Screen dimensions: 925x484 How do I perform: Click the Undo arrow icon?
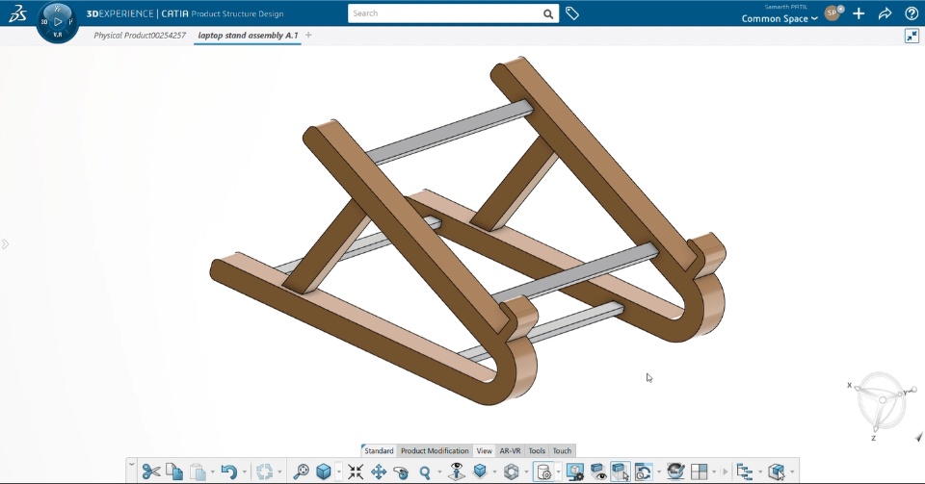(x=229, y=471)
